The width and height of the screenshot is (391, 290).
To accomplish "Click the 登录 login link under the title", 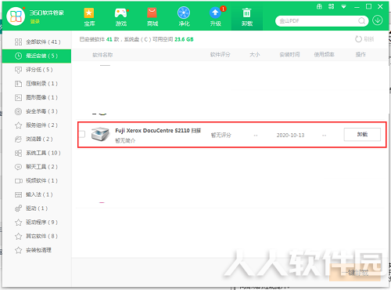I will [x=35, y=21].
